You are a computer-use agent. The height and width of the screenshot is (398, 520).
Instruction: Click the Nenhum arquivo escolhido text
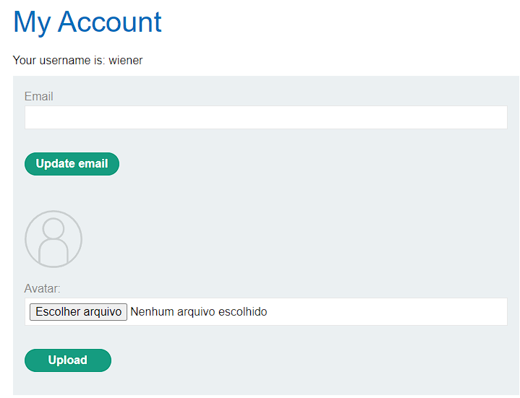pos(199,312)
